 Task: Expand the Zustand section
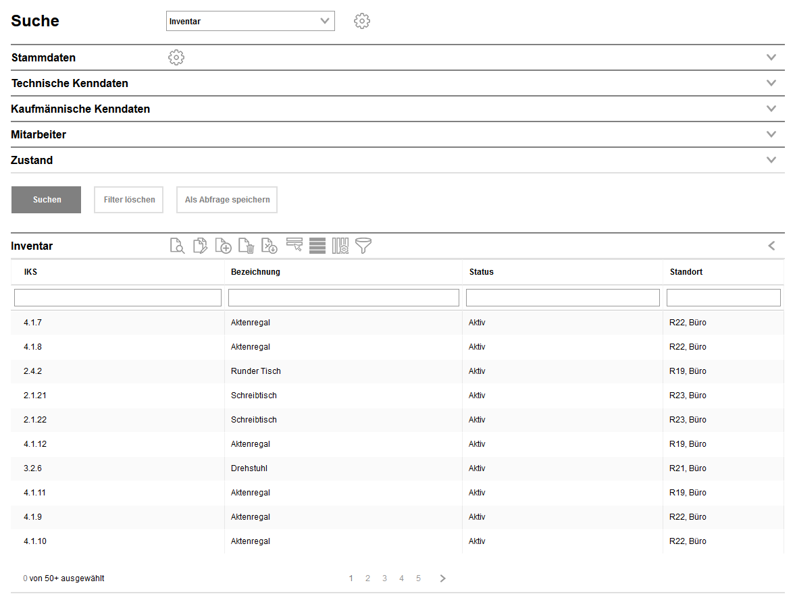click(771, 160)
